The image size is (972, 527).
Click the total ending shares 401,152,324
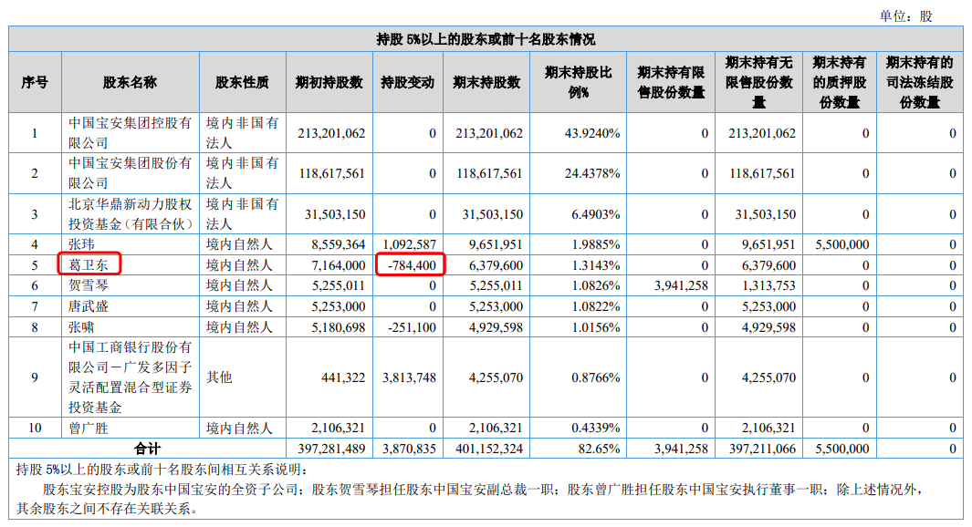488,449
